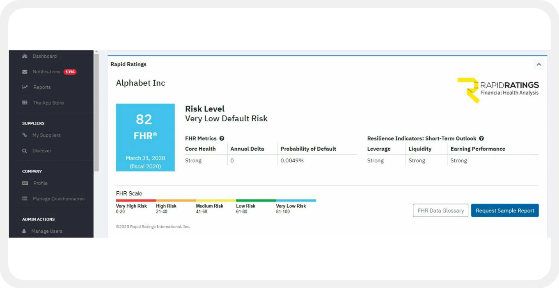Collapse the Rapid Ratings panel
This screenshot has height=288, width=559.
[539, 64]
